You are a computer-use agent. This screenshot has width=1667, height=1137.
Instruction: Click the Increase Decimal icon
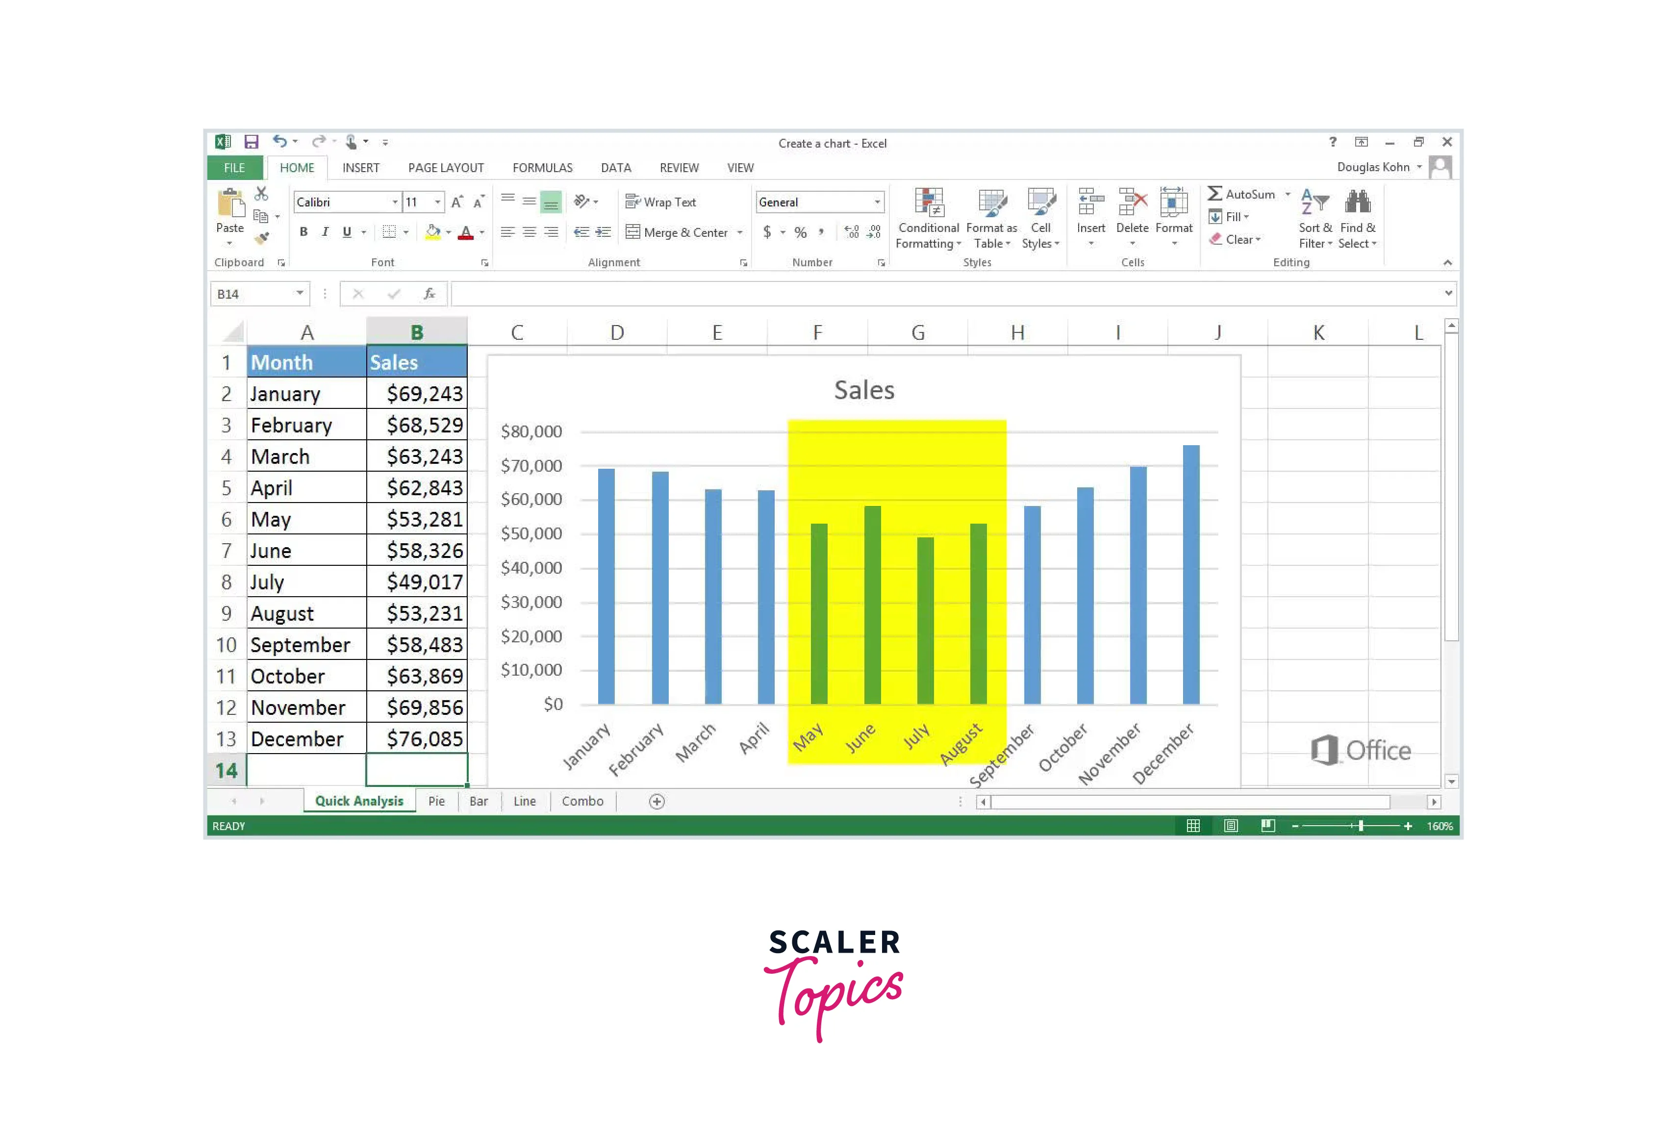(x=852, y=232)
